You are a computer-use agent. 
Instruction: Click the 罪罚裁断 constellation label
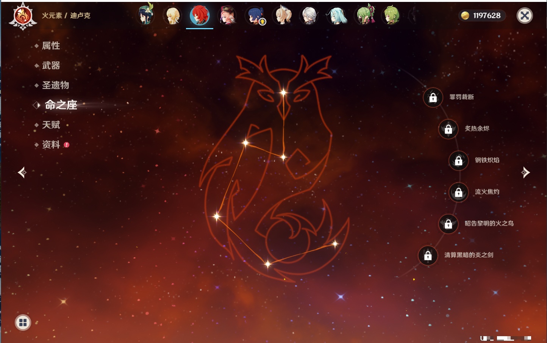pyautogui.click(x=461, y=97)
